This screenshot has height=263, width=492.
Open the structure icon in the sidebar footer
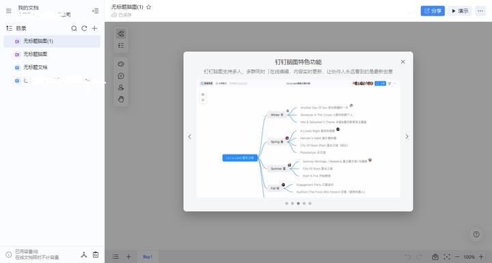84,255
